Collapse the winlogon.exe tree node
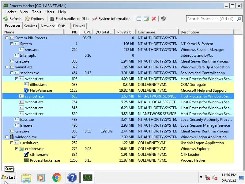 click(7, 137)
